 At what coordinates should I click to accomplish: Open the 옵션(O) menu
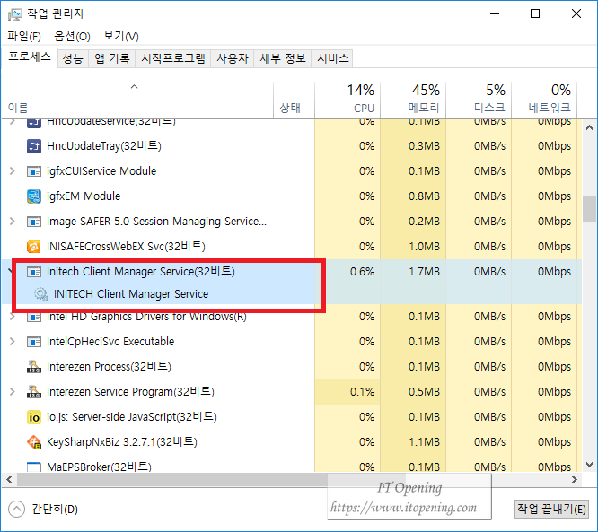pos(72,36)
